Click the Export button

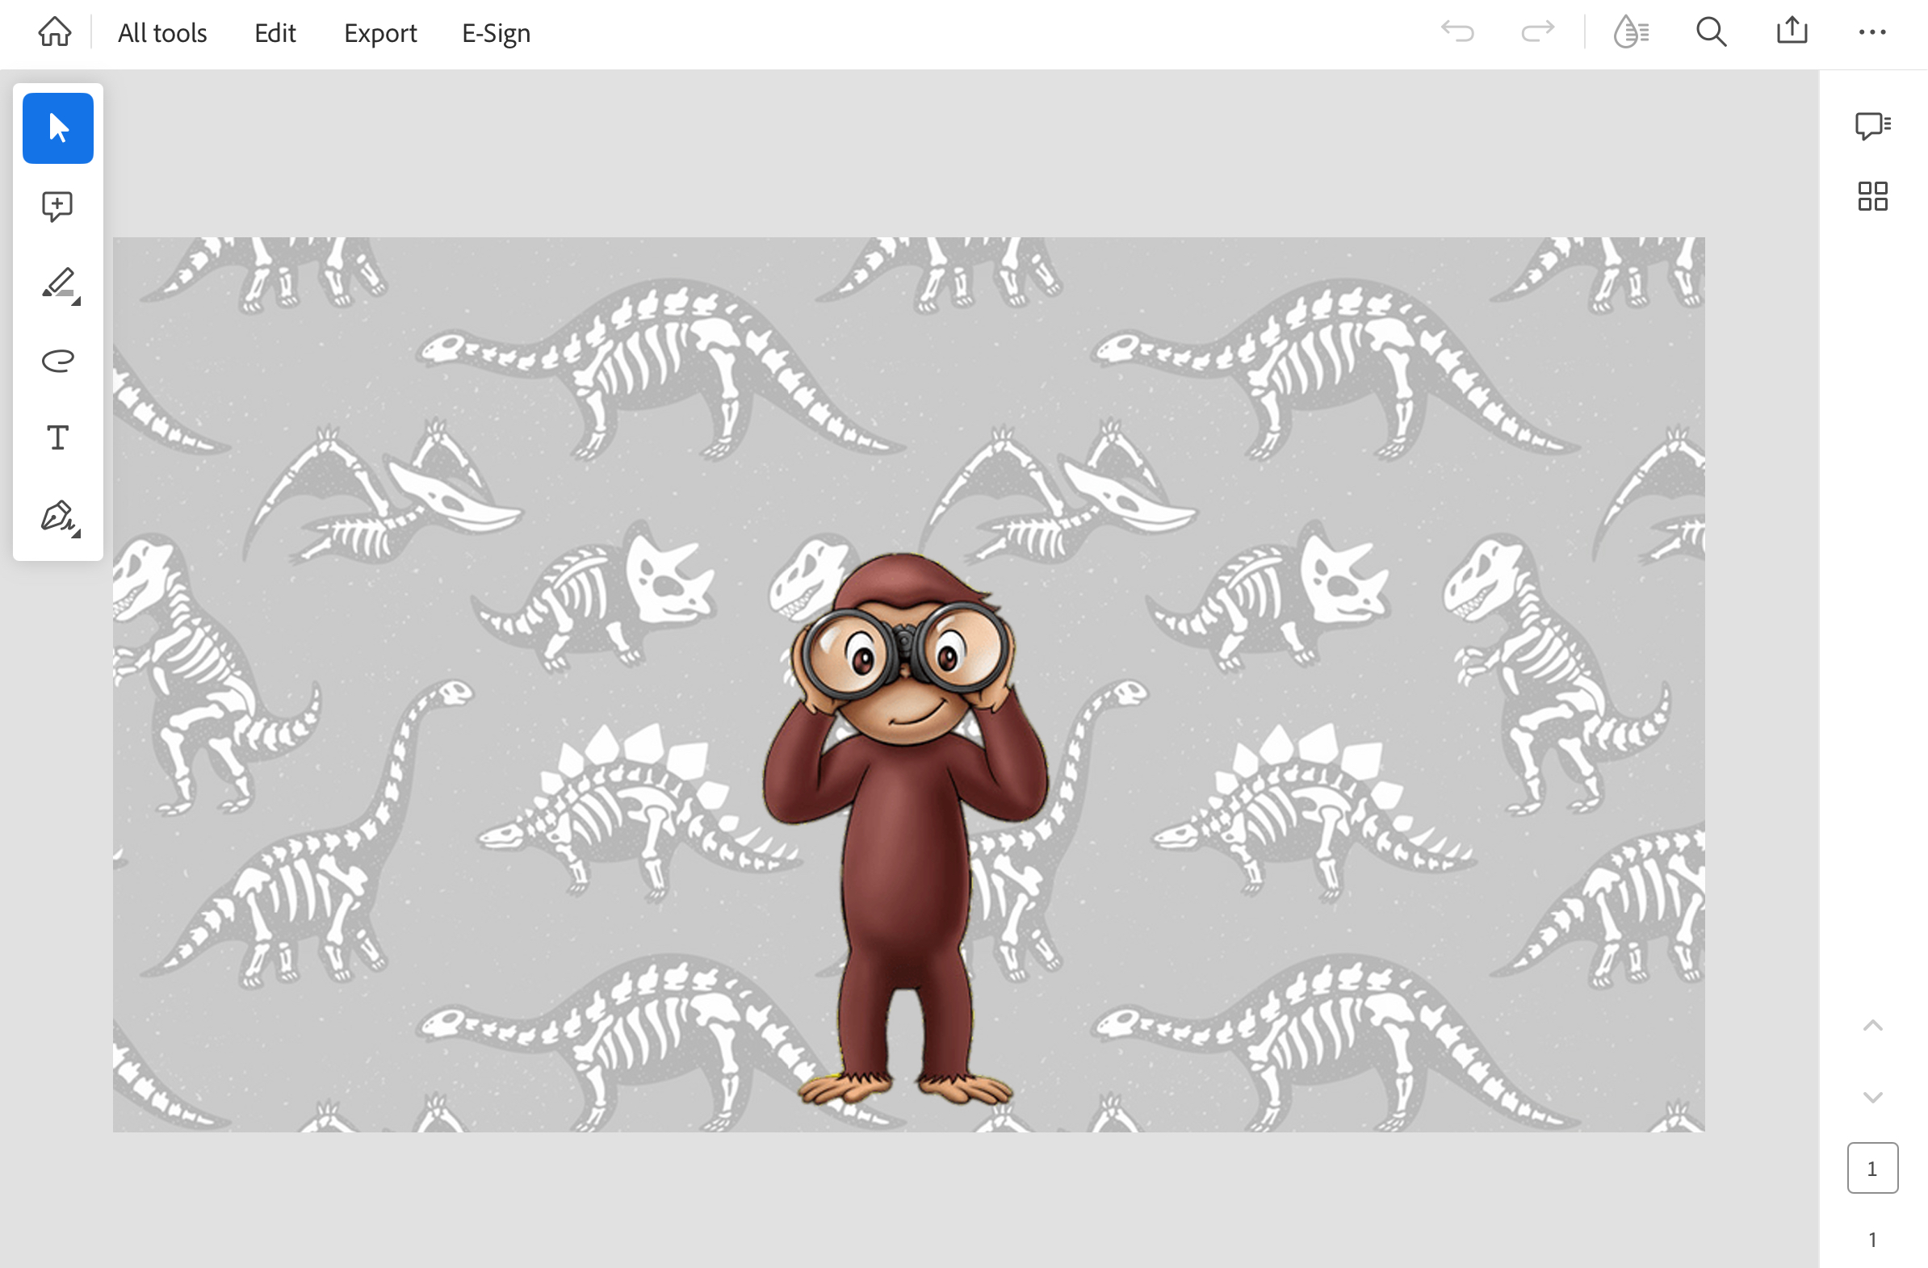(x=380, y=33)
